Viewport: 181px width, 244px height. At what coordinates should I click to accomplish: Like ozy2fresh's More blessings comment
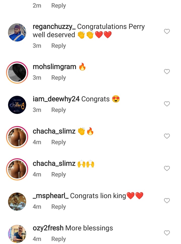tap(167, 233)
